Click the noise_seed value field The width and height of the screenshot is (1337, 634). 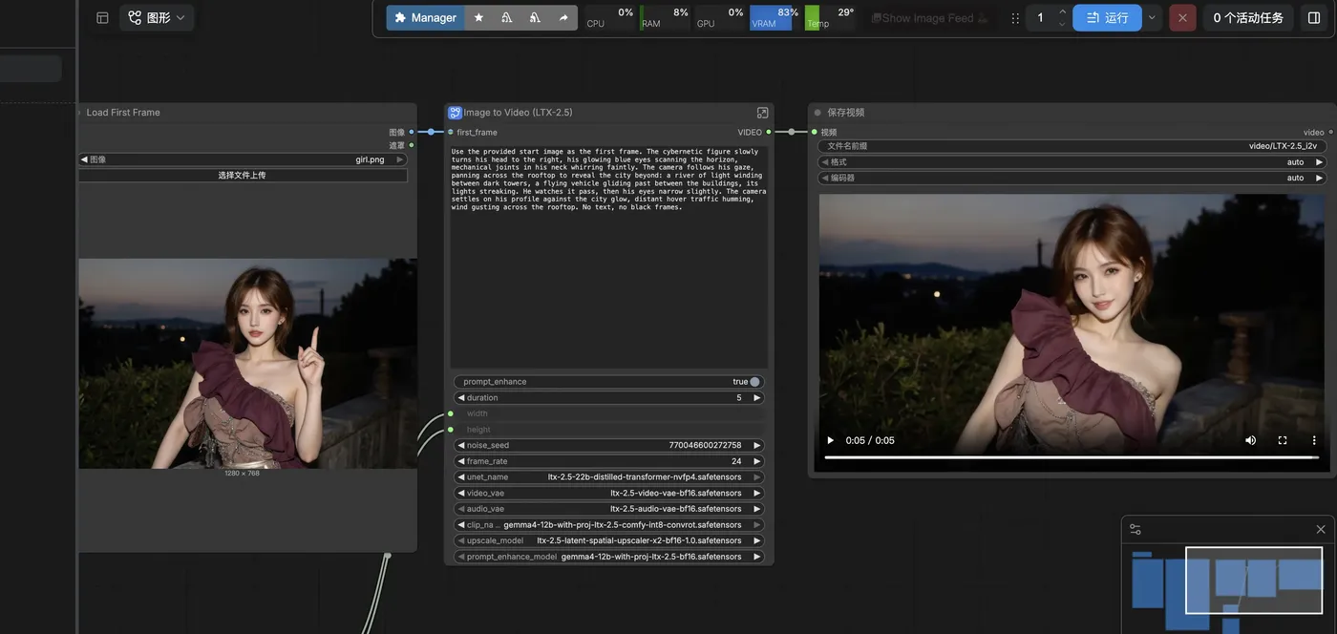609,445
